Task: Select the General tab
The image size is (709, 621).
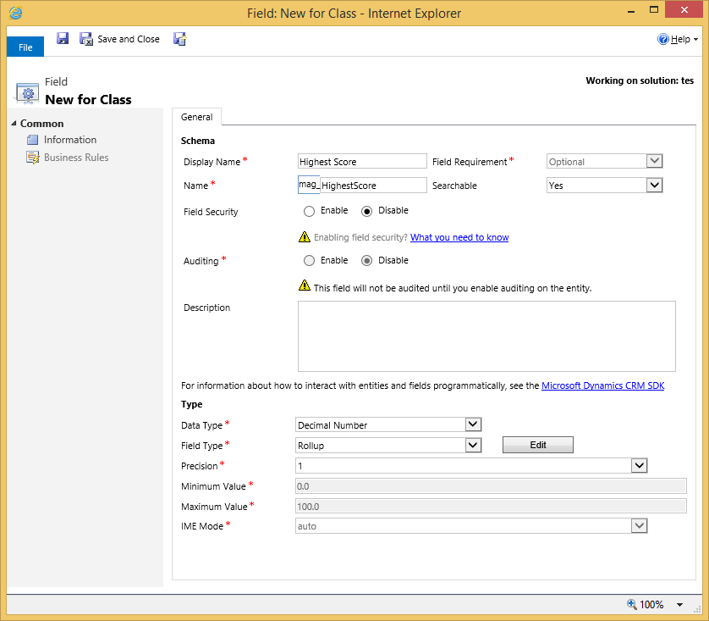Action: tap(196, 117)
